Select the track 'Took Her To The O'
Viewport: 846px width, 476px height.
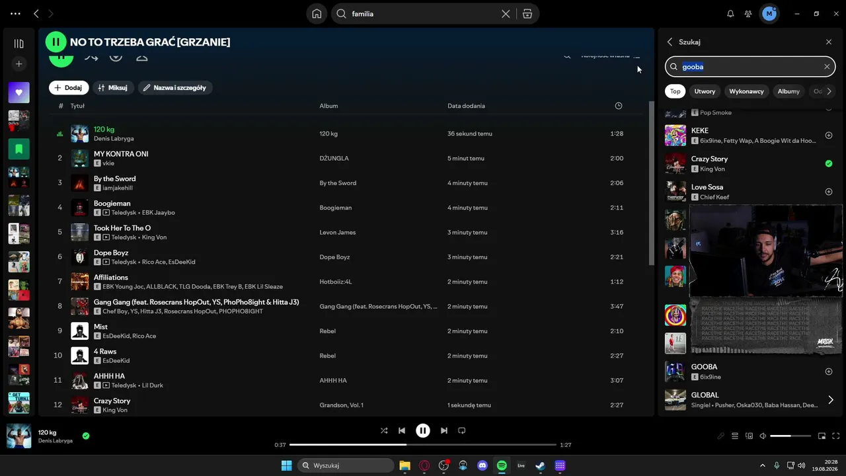click(x=122, y=228)
